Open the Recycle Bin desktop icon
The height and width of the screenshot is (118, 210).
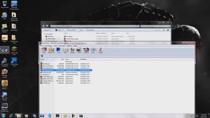(5, 4)
